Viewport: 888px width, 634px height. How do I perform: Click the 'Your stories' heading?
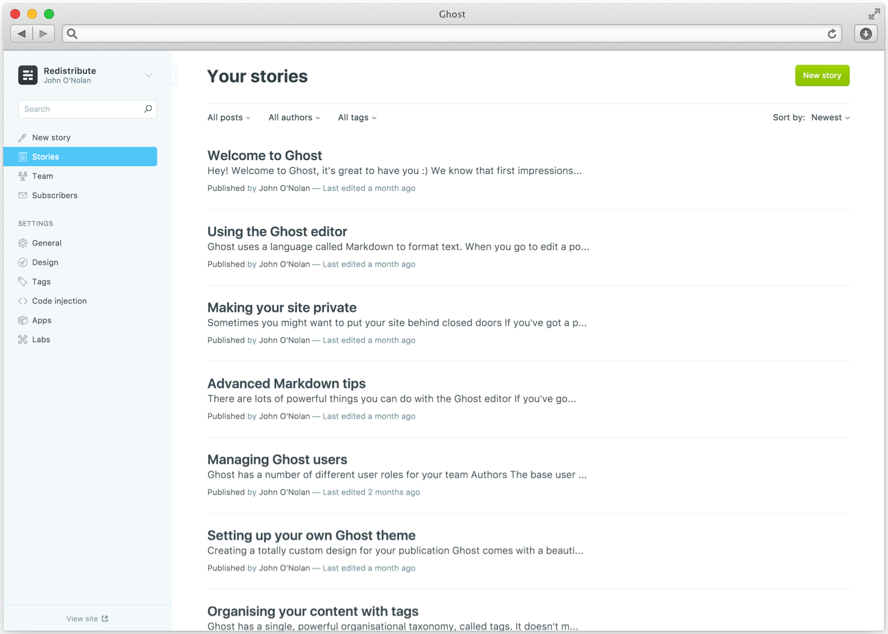coord(257,76)
